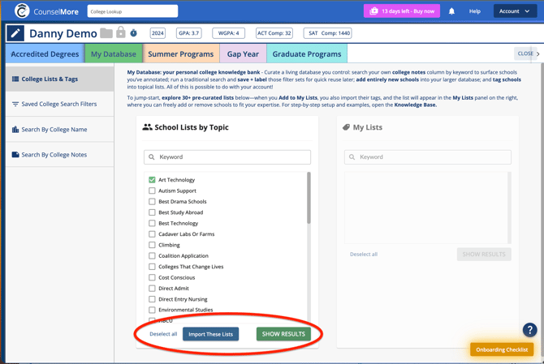Switch to the Summer Programs tab
This screenshot has width=544, height=364.
click(x=180, y=54)
